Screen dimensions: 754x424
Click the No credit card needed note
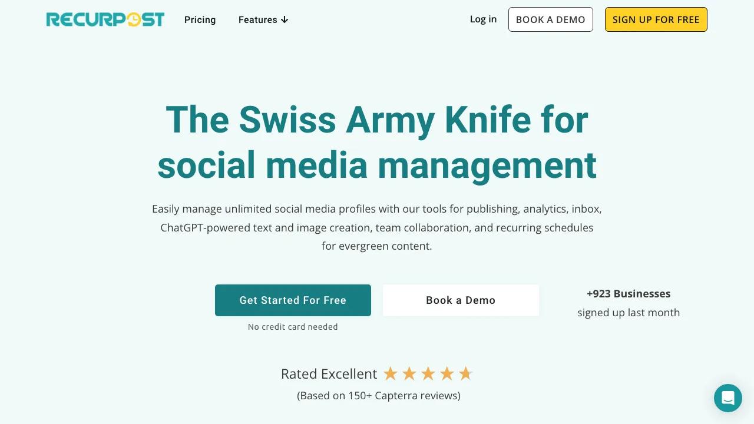[x=293, y=327]
